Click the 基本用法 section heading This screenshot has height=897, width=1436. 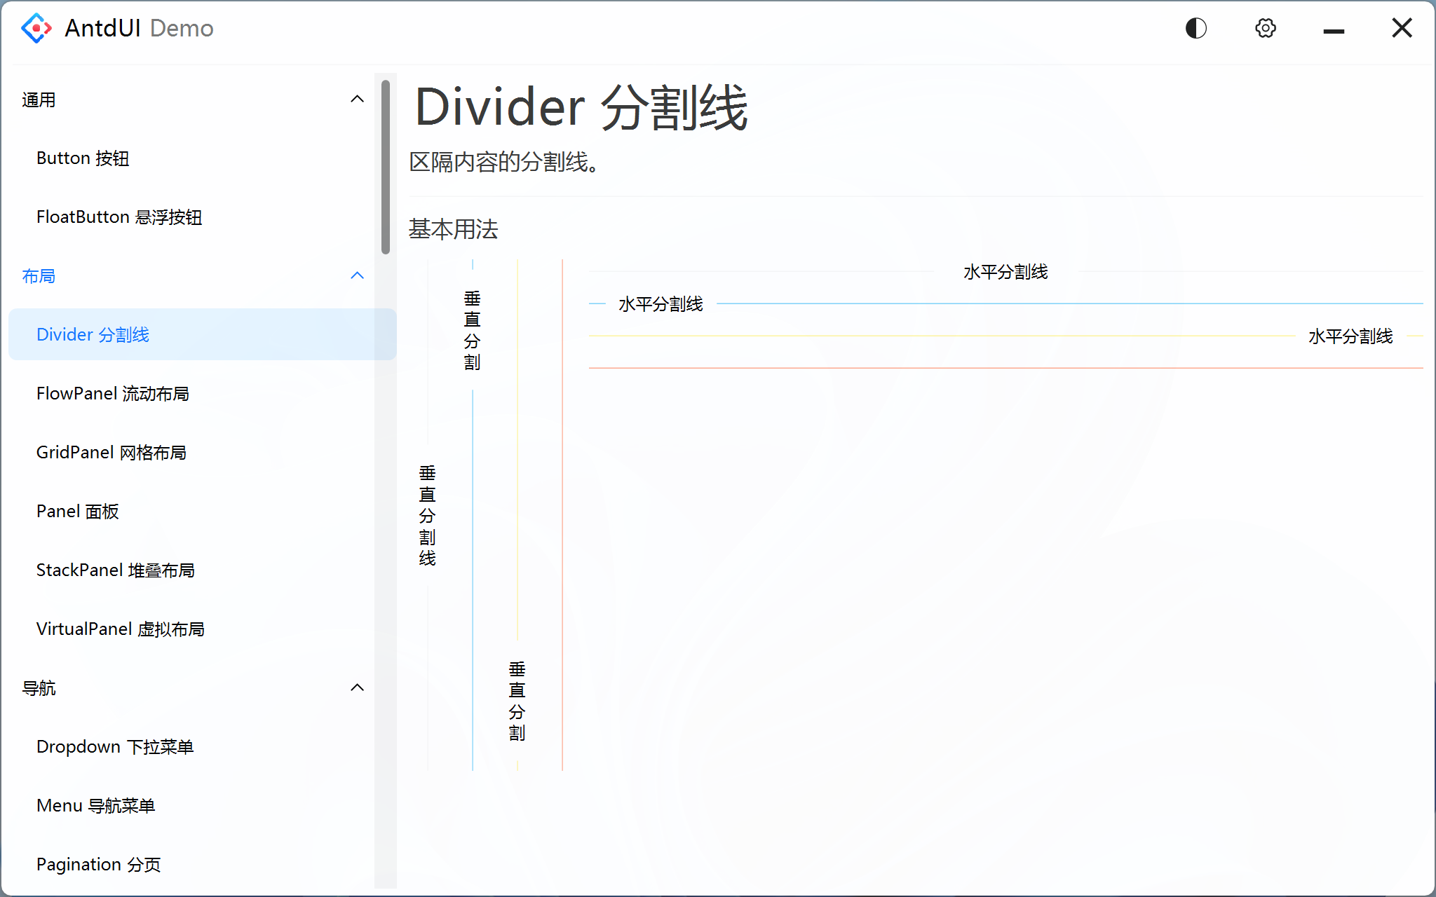453,228
